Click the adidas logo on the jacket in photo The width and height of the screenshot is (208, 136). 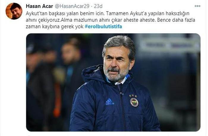110,101
